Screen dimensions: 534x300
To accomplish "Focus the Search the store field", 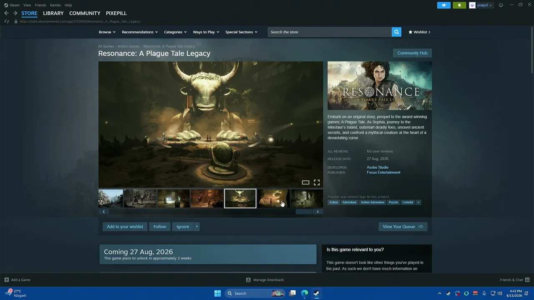I will click(x=330, y=32).
